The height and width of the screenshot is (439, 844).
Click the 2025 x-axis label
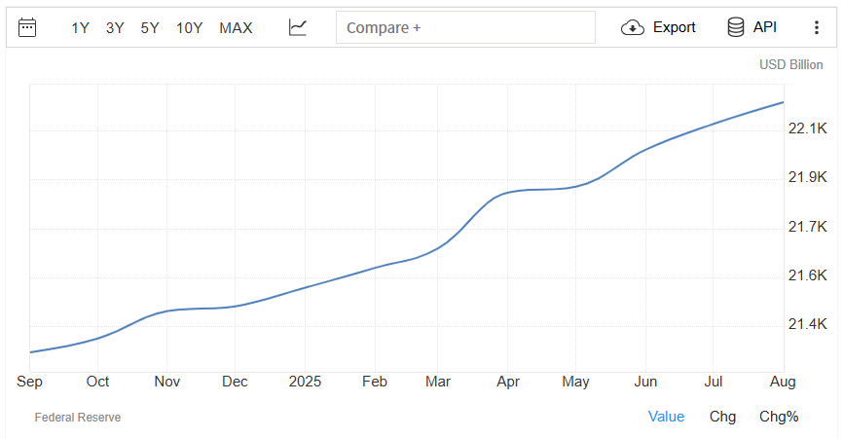(x=305, y=382)
